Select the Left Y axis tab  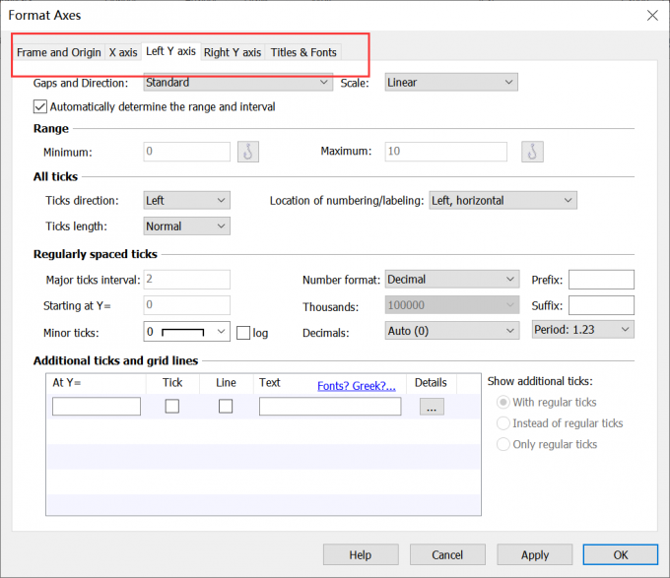(x=170, y=51)
